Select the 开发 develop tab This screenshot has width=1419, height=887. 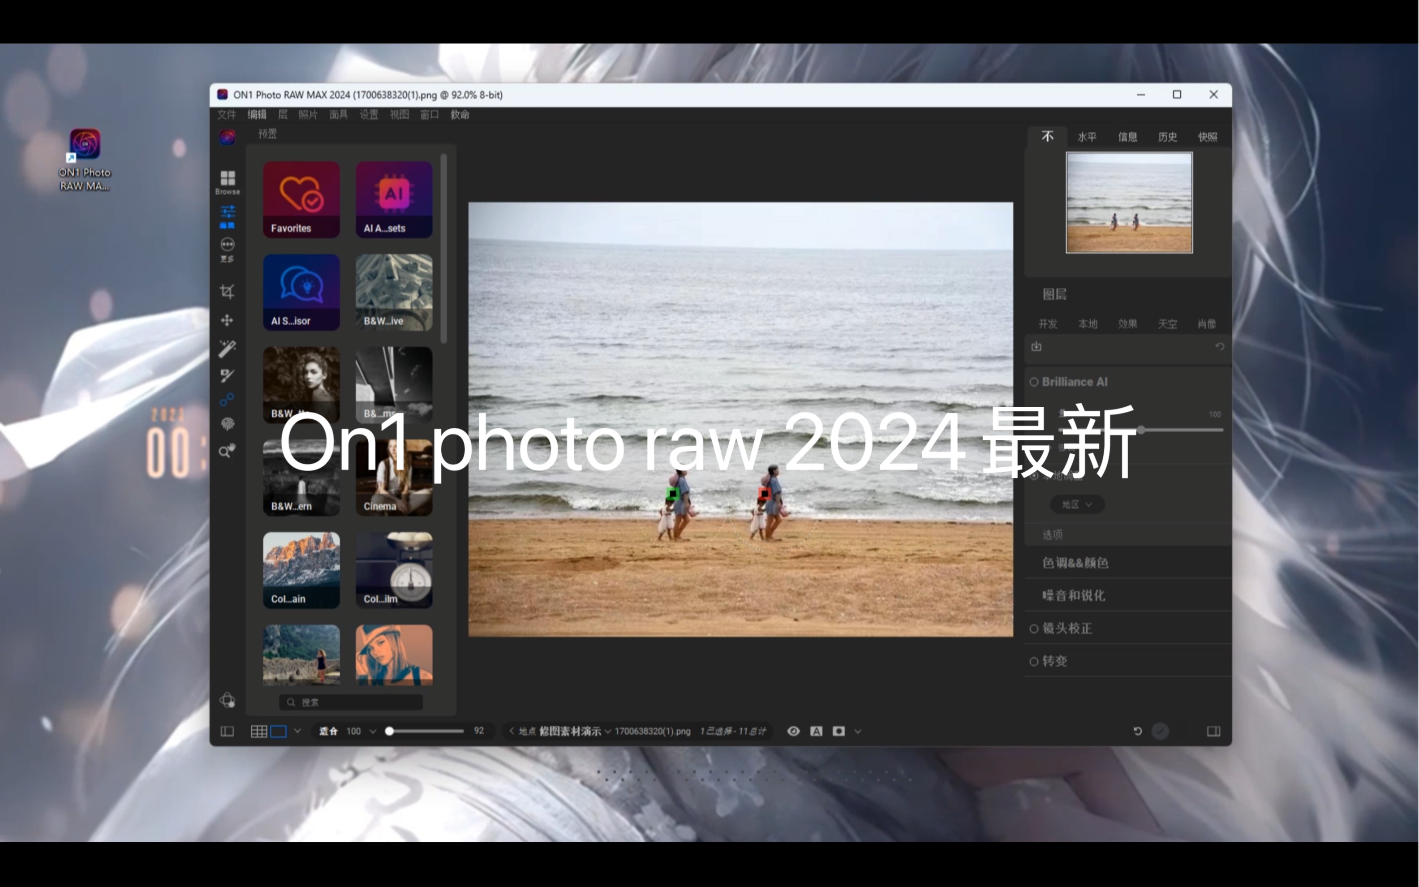[x=1048, y=324]
